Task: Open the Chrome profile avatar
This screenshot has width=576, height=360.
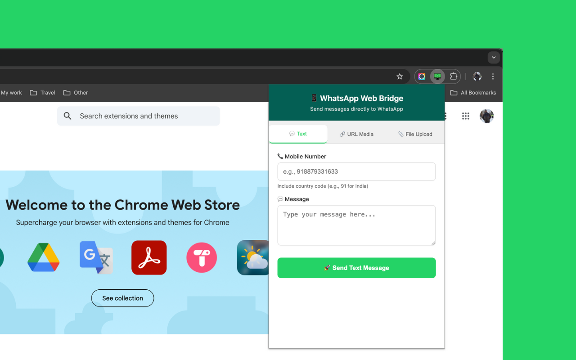Action: pos(477,76)
